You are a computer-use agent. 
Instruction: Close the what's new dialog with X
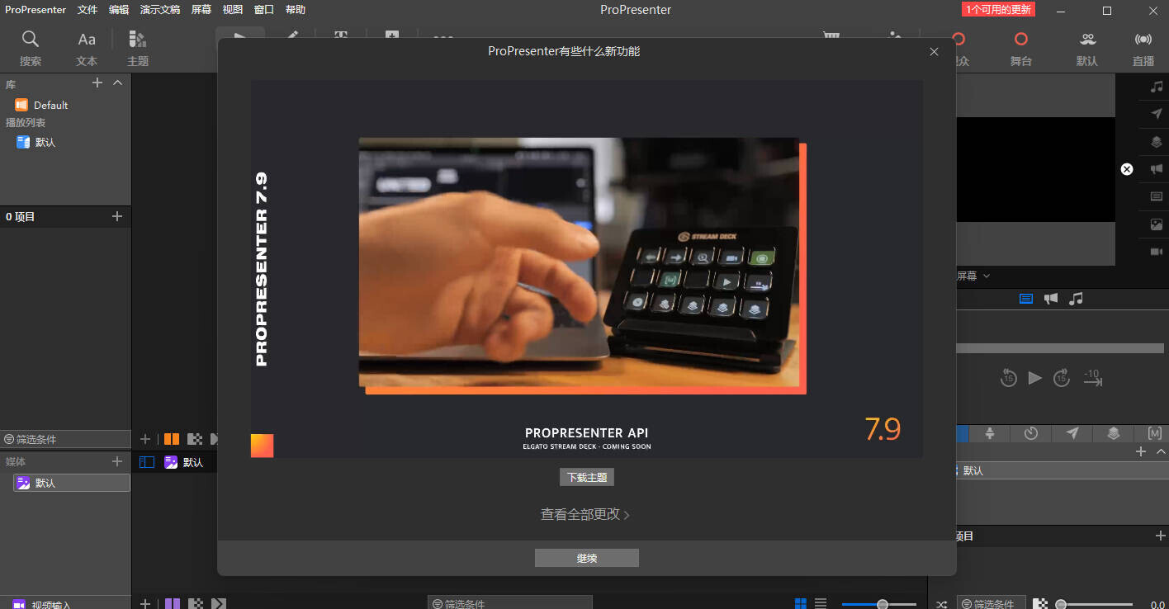pyautogui.click(x=934, y=51)
